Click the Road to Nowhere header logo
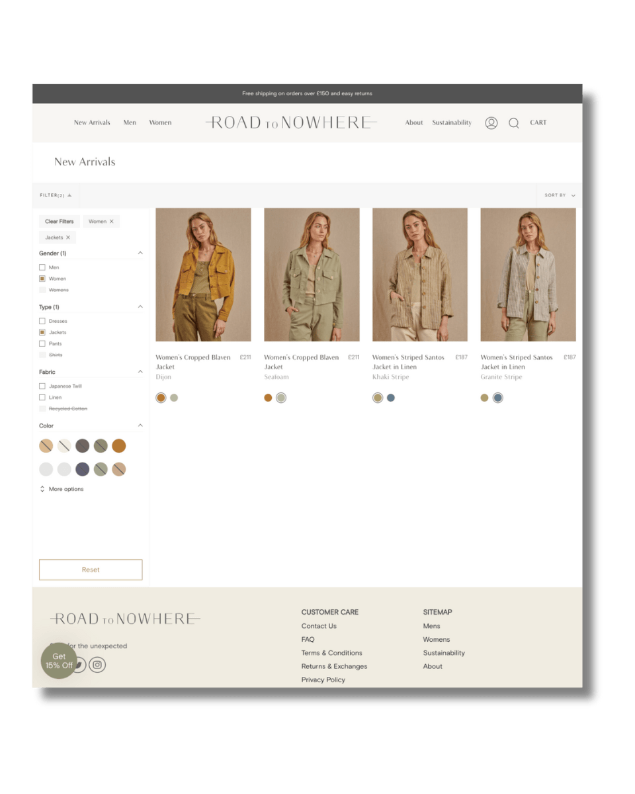Viewport: 635px width, 794px height. point(291,122)
